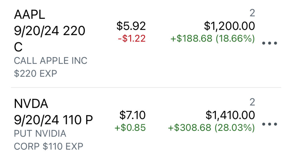This screenshot has height=160, width=292.
Task: Tap the +$308.68 (28.03%) gain figure
Action: pos(211,128)
